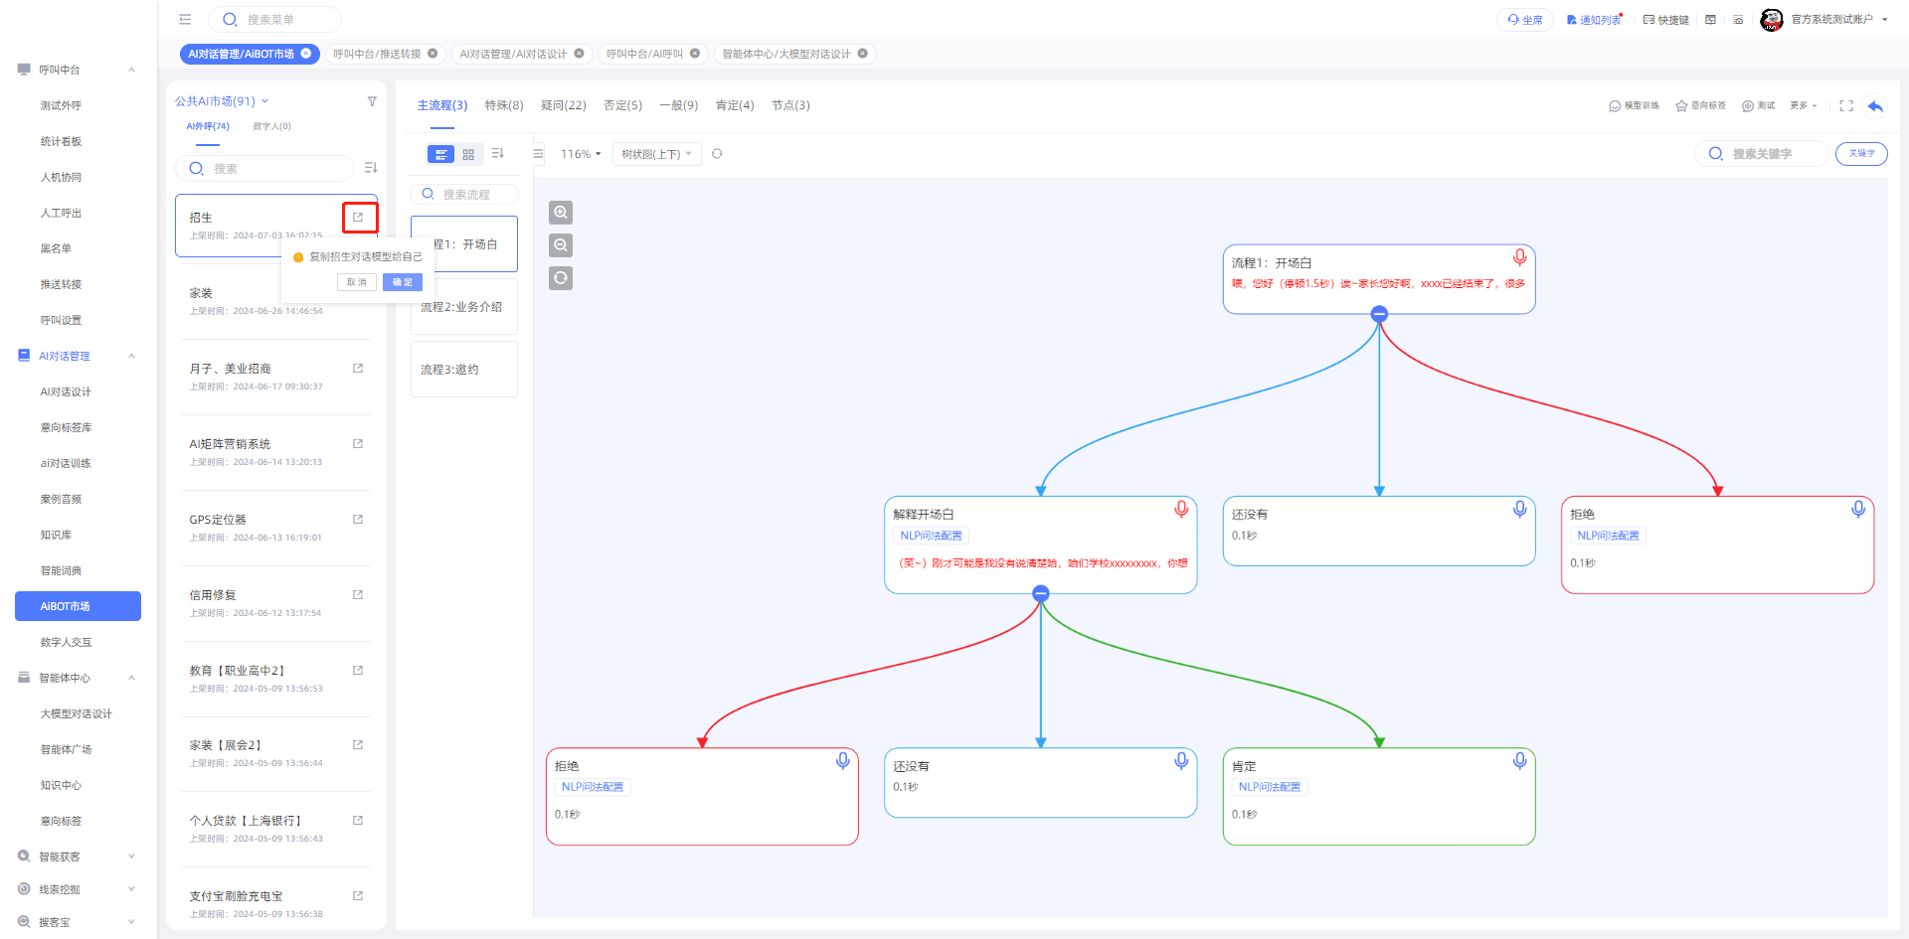Open the 更多 dropdown menu

point(1804,105)
